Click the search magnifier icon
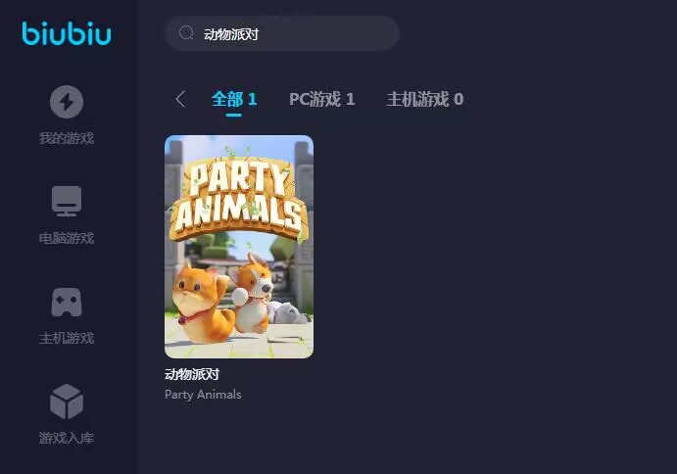This screenshot has width=677, height=474. [x=186, y=33]
